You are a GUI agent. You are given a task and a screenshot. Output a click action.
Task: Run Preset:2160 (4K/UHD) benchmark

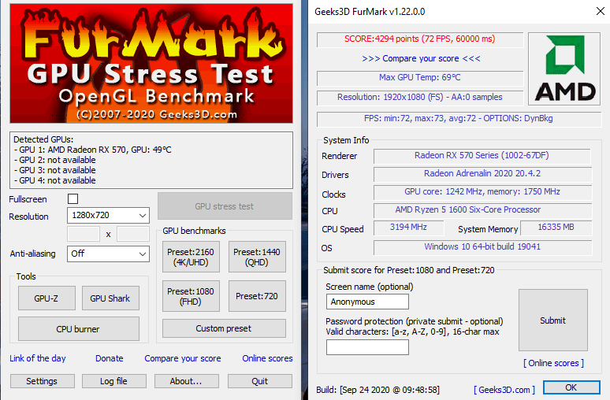(191, 257)
